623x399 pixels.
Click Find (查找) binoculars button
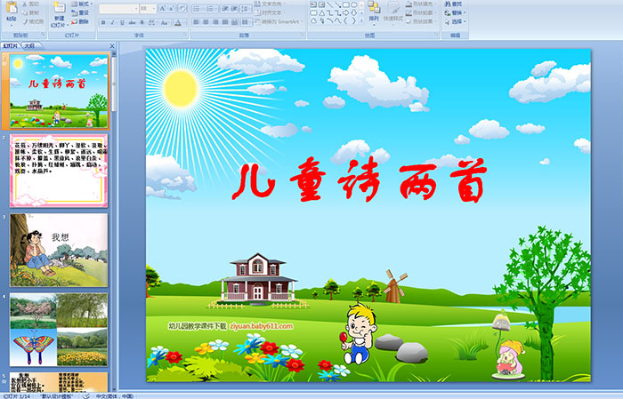(x=453, y=4)
